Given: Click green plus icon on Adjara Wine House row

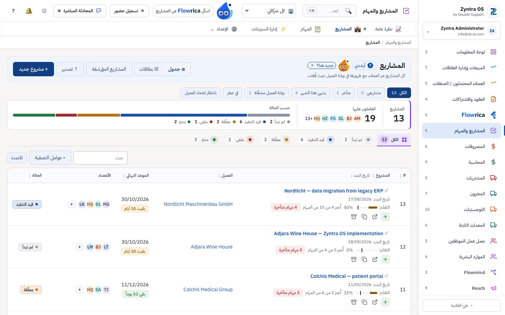Looking at the screenshot, I should point(385,259).
